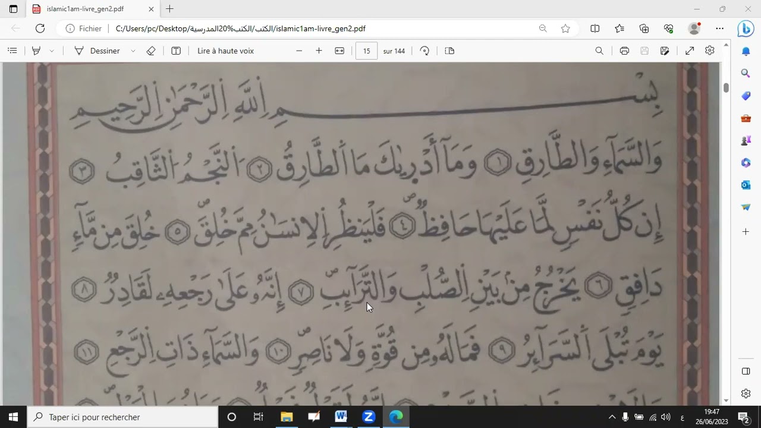761x428 pixels.
Task: Add a sidebar app with plus
Action: click(x=746, y=232)
